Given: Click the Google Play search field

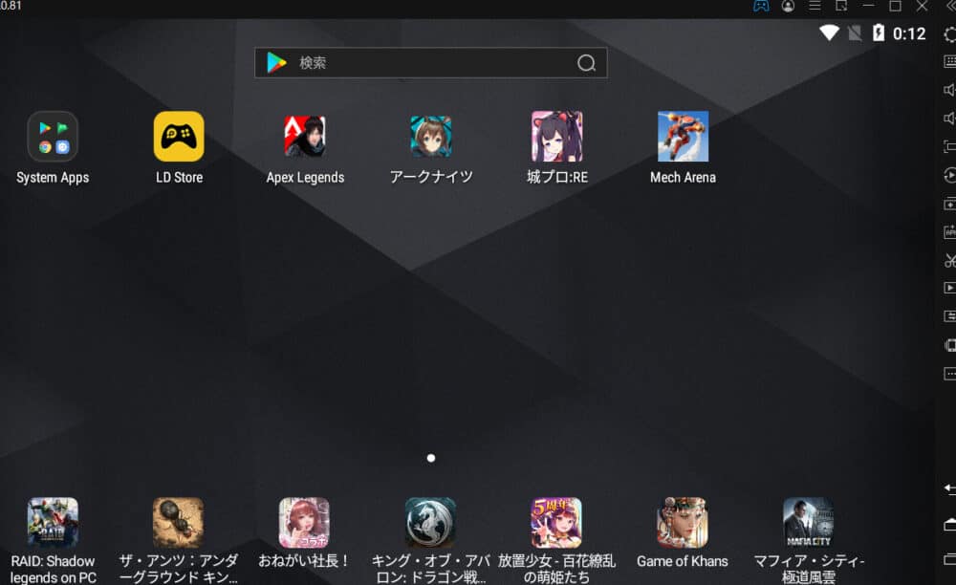Looking at the screenshot, I should [430, 63].
